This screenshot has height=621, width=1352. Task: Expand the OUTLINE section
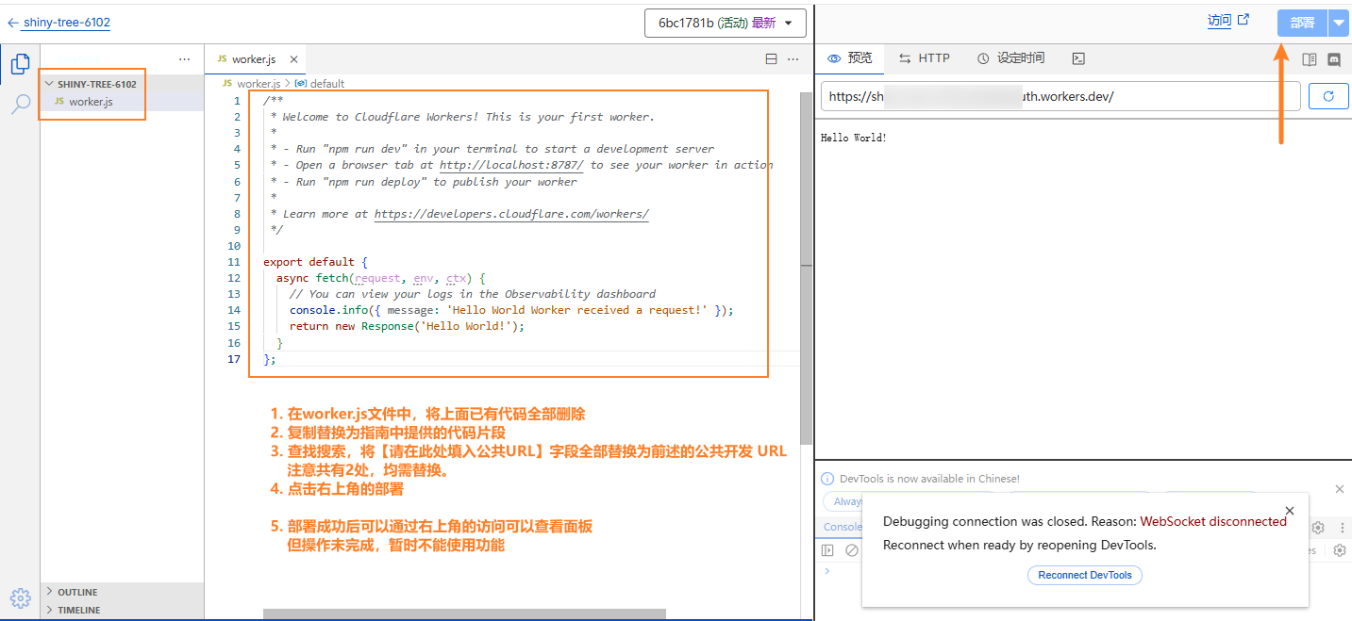(x=77, y=592)
